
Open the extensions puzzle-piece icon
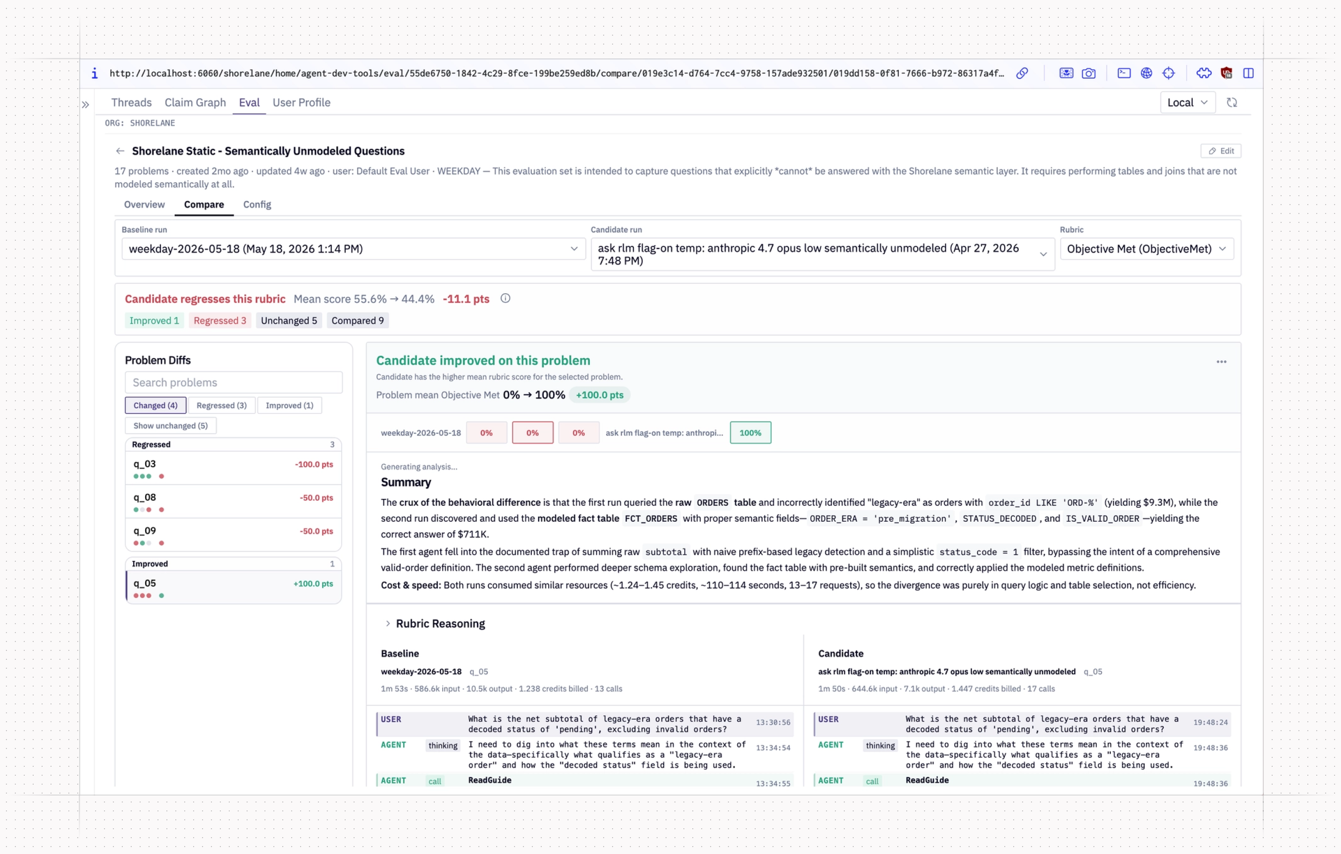click(x=1203, y=73)
